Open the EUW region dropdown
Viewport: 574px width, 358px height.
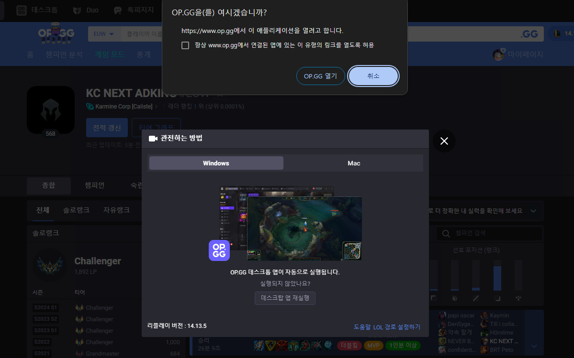[103, 34]
